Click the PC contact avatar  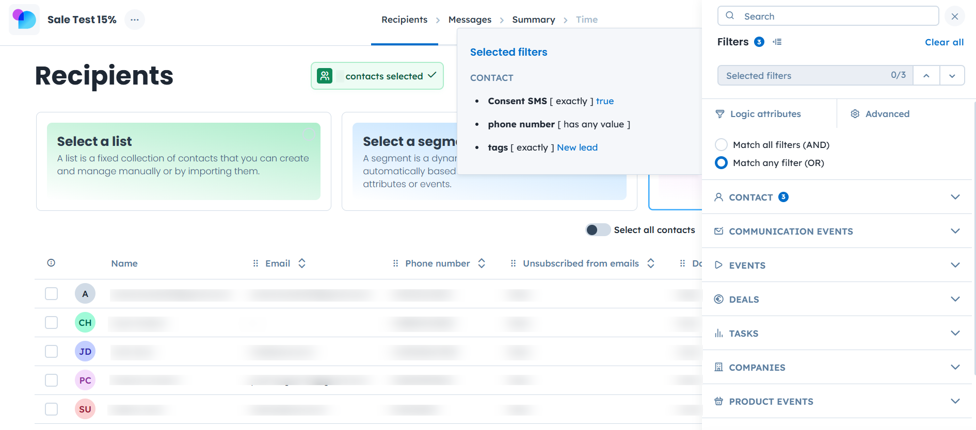coord(85,381)
